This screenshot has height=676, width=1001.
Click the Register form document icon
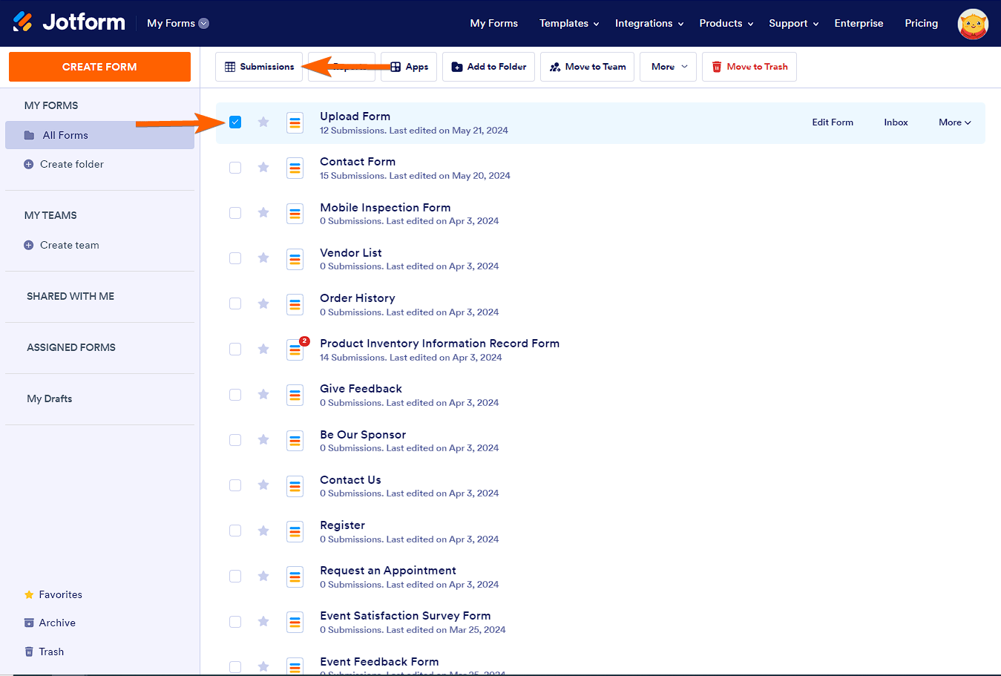[295, 531]
